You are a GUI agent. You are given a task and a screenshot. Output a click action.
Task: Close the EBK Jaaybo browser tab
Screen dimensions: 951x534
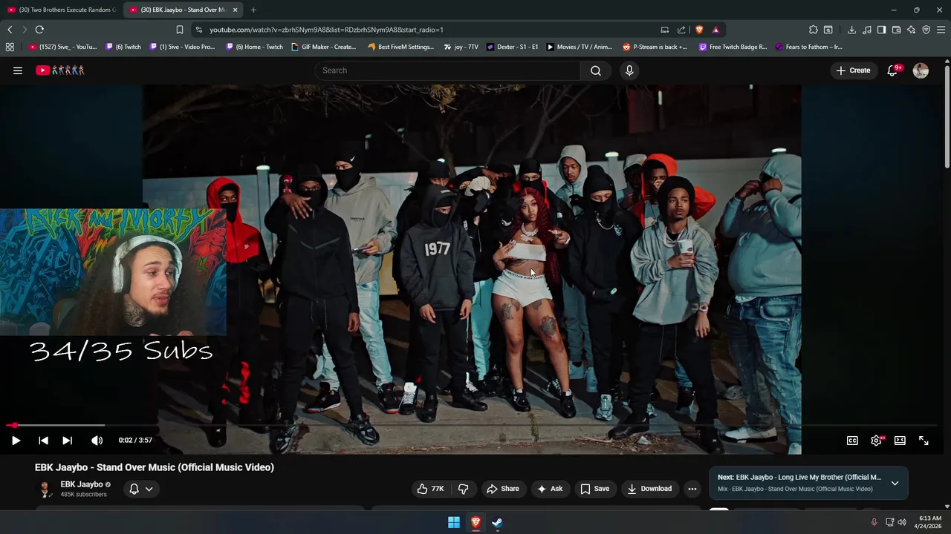236,10
